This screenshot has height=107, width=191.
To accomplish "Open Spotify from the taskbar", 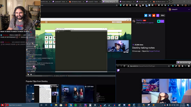I will [x=76, y=105].
